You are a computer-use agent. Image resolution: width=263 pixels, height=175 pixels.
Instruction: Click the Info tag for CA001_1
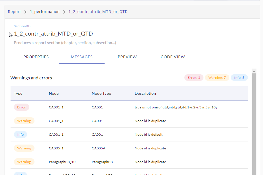click(21, 135)
